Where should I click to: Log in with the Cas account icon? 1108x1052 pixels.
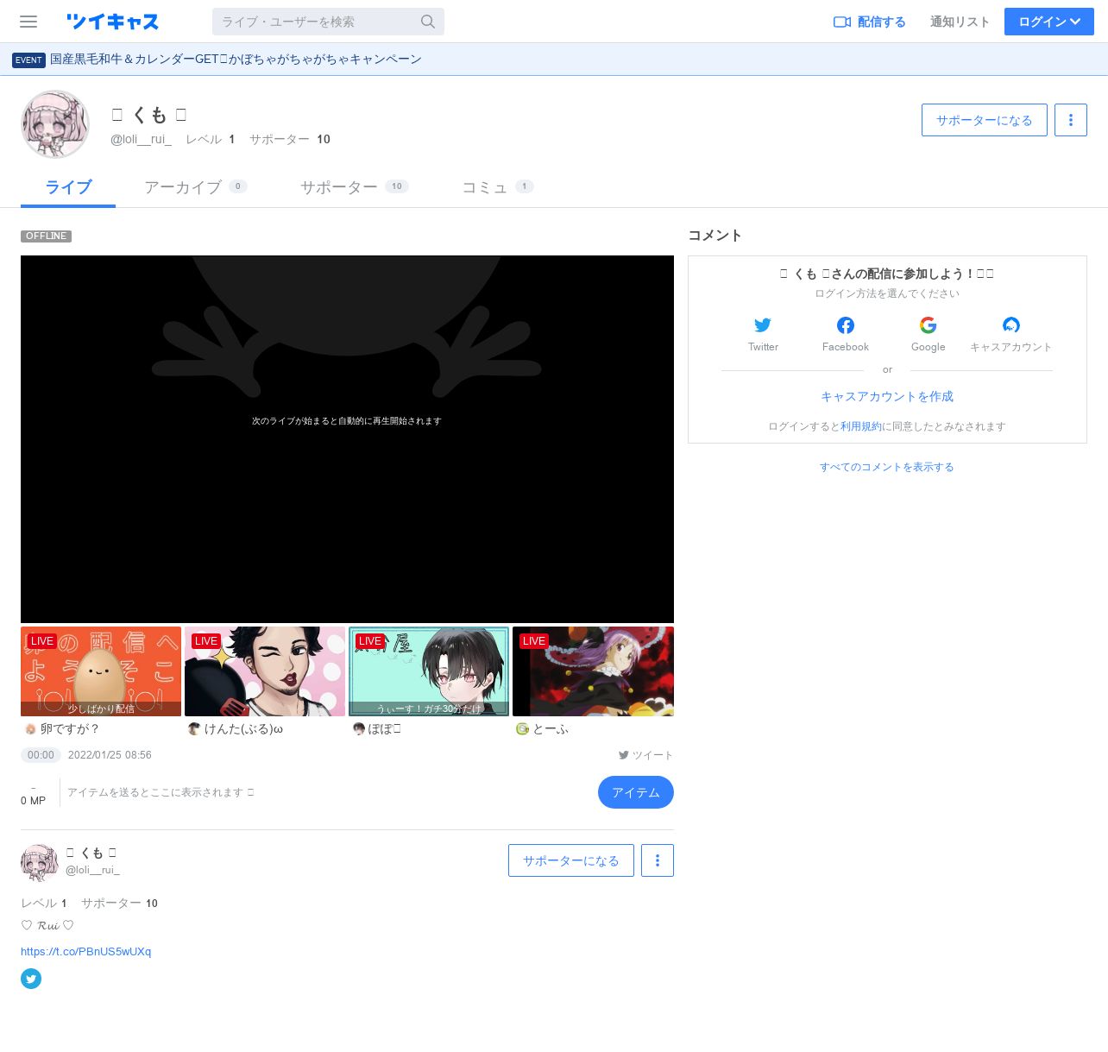[x=1011, y=325]
